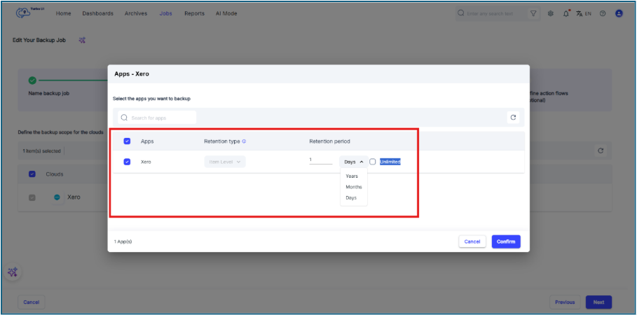Click the Previous button
Screen dimensions: 637x315
pos(565,302)
